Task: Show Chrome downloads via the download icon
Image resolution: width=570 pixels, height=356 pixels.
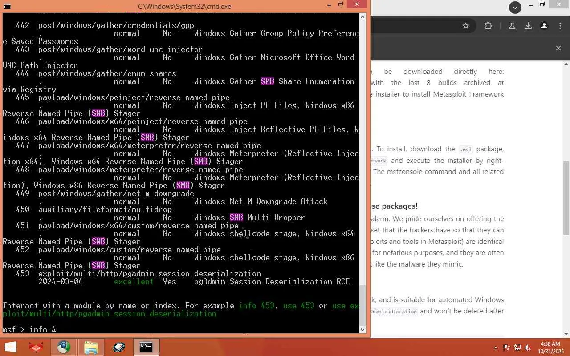Action: [528, 26]
